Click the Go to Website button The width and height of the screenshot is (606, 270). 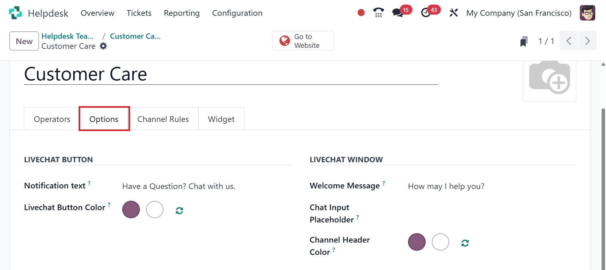(x=303, y=41)
